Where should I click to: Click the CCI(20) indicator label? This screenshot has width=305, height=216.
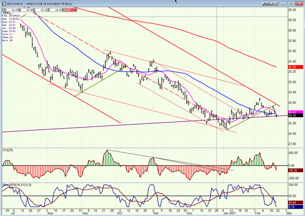tap(8, 150)
